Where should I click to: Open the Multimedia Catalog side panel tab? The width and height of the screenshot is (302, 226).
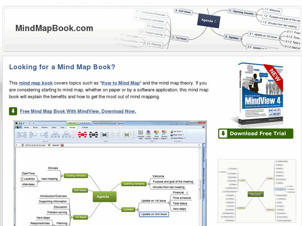point(204,176)
